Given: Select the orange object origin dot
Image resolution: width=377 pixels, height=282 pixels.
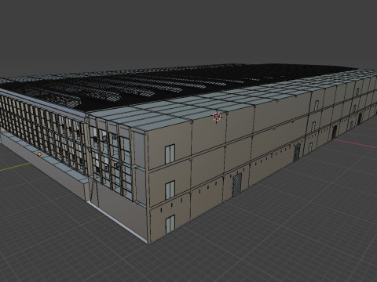Looking at the screenshot, I should coord(39,154).
